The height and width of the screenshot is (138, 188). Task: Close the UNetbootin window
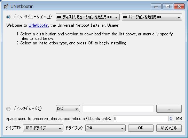(x=179, y=7)
